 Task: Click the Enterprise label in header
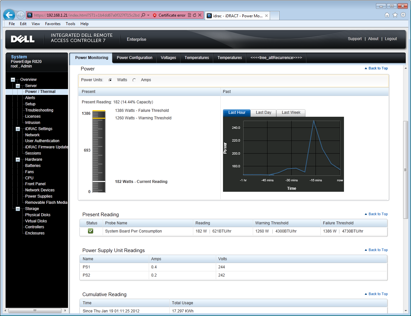click(137, 39)
